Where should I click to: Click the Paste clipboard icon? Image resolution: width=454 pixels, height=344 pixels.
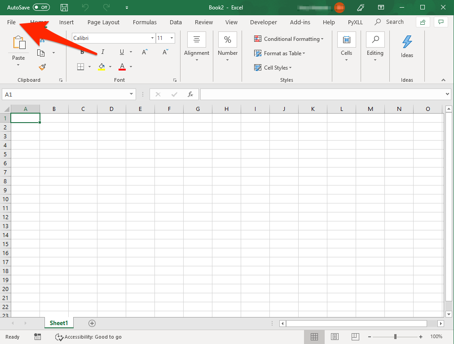19,42
